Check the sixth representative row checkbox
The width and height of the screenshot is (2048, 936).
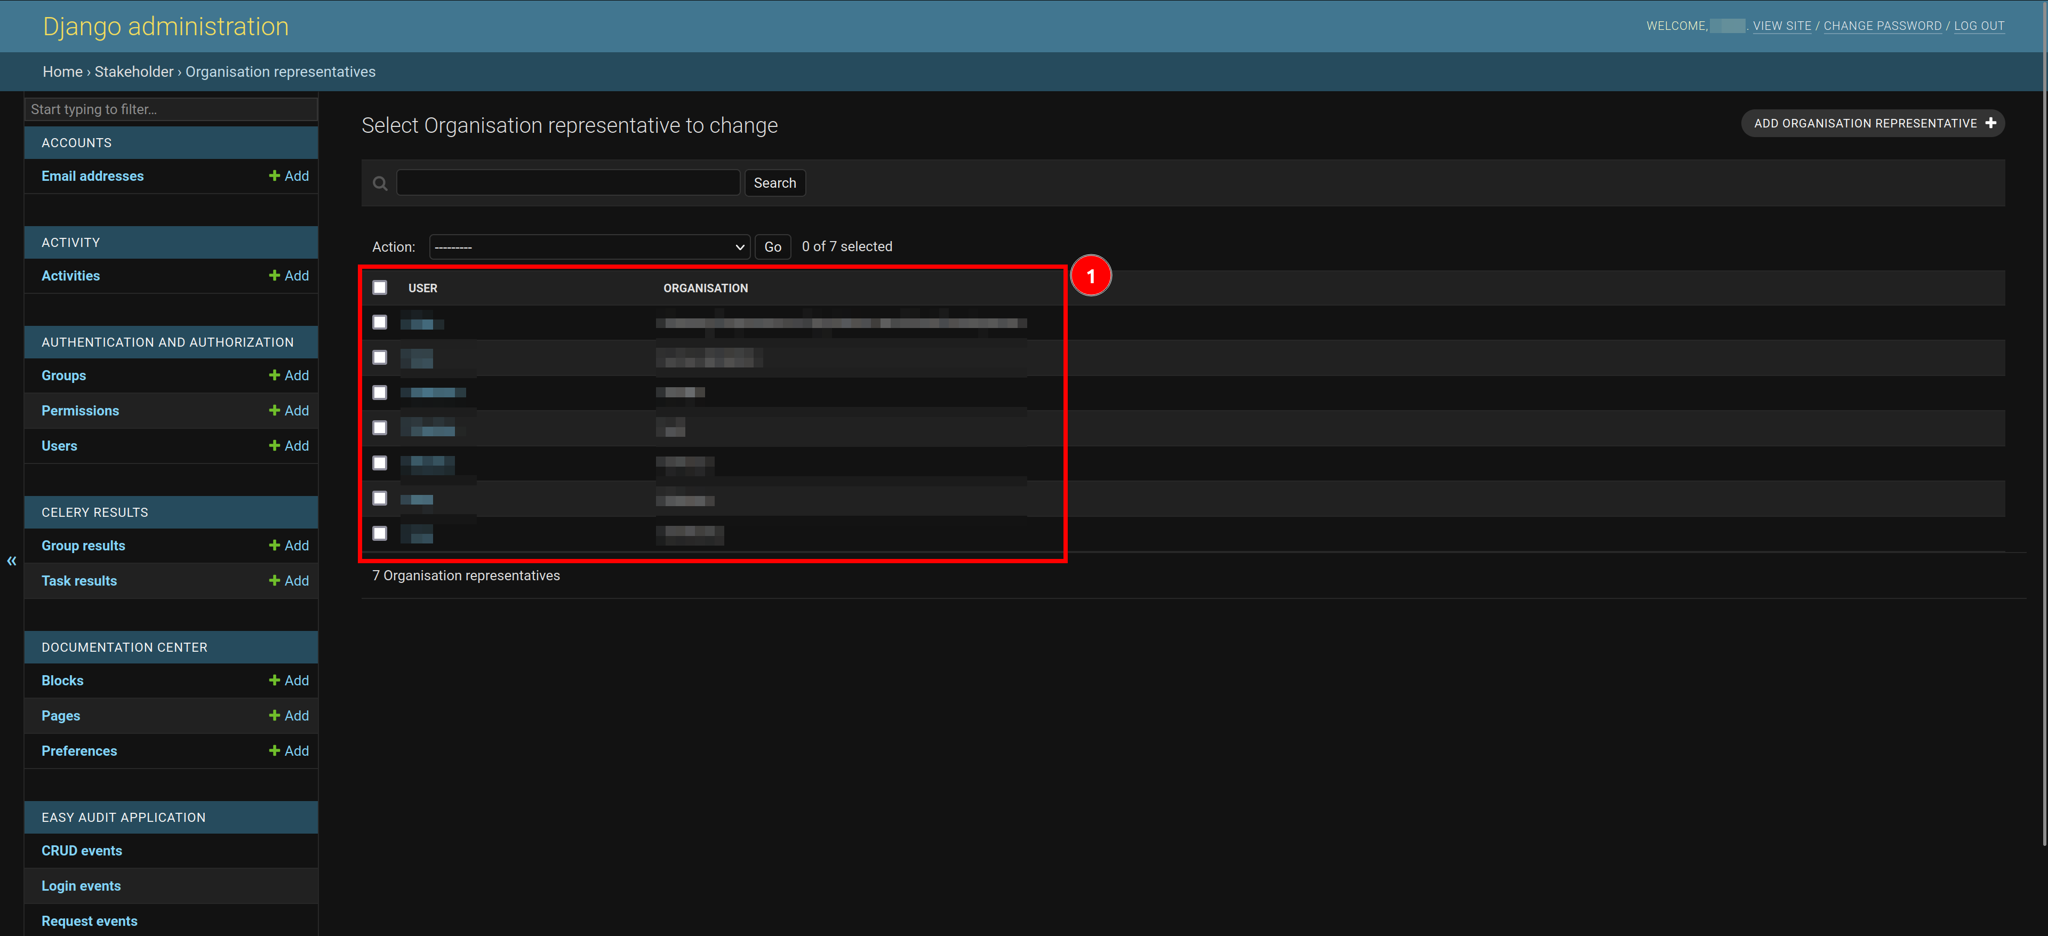(380, 498)
